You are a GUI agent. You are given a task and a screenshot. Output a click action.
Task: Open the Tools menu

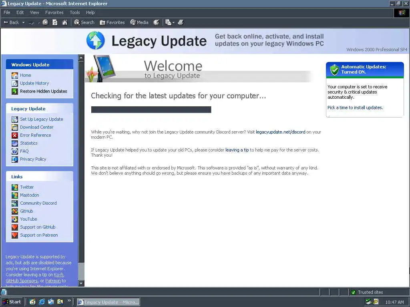point(75,12)
